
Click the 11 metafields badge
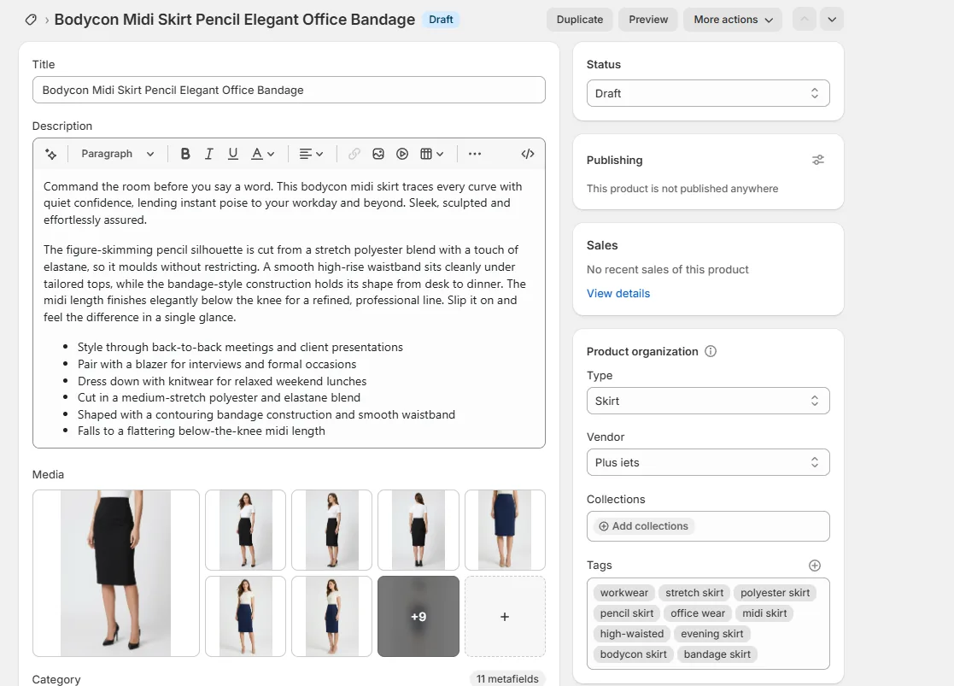coord(506,678)
